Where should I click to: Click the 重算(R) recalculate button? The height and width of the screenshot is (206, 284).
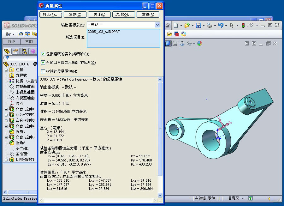(x=148, y=15)
